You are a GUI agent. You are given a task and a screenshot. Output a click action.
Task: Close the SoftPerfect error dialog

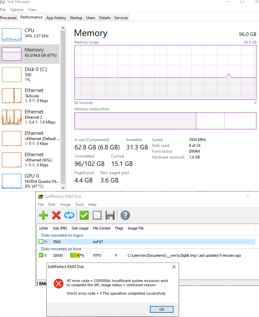(174, 267)
